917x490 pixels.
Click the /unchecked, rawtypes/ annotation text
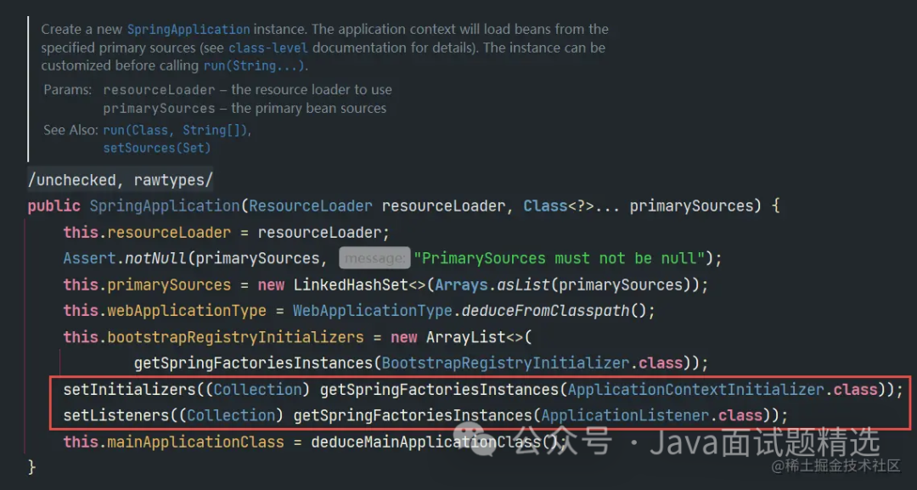121,179
